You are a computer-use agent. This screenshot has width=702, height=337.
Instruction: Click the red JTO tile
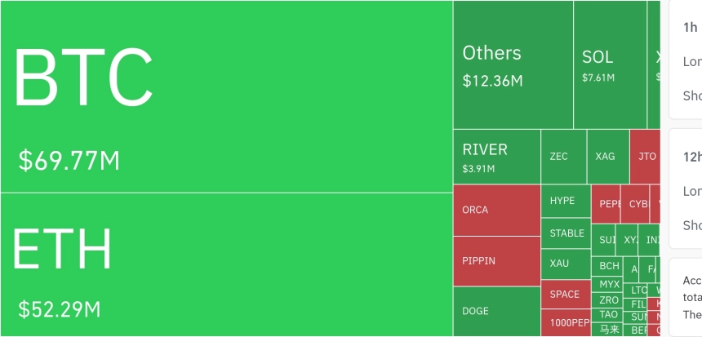645,156
